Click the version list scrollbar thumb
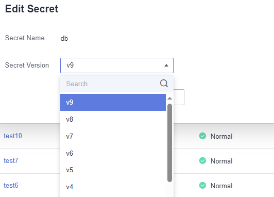Viewport: 274px width, 197px height. (169, 143)
